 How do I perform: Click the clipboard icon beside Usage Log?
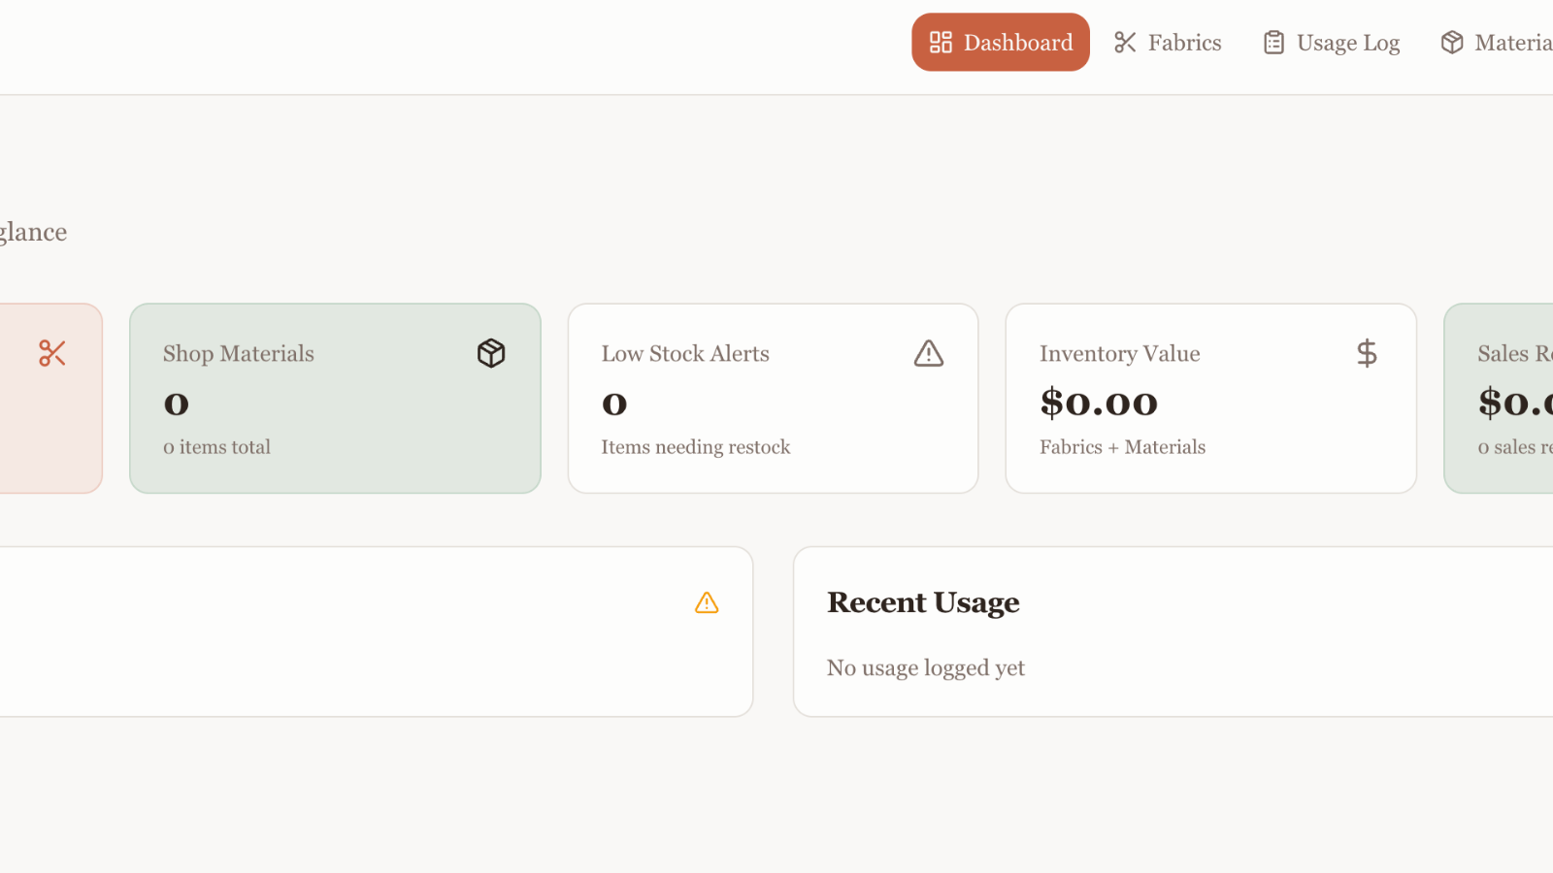coord(1273,43)
